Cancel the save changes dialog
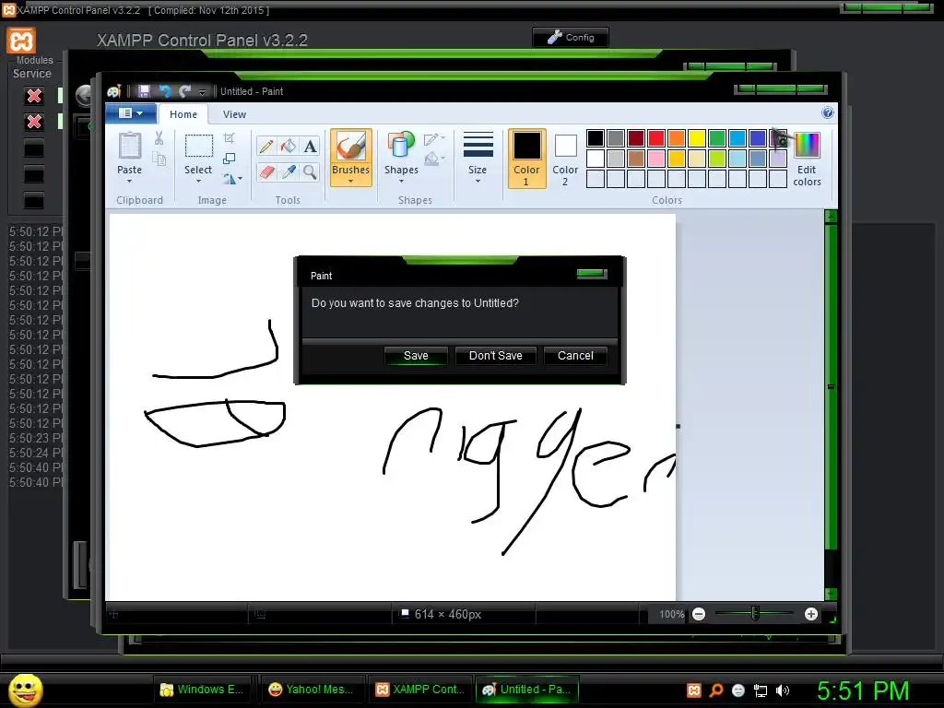Viewport: 944px width, 708px height. point(575,356)
